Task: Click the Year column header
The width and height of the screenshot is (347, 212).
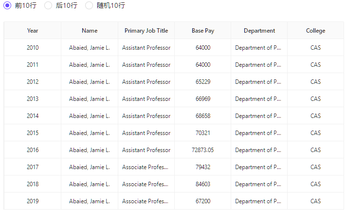Action: (x=33, y=31)
